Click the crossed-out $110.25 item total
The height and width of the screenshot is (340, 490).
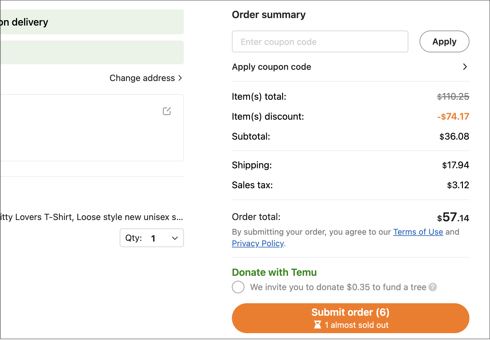453,97
